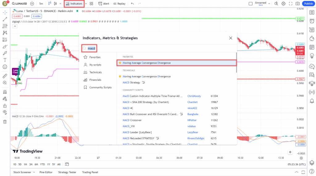
Task: Toggle hide all drawings eye icon
Action: click(x=5, y=112)
